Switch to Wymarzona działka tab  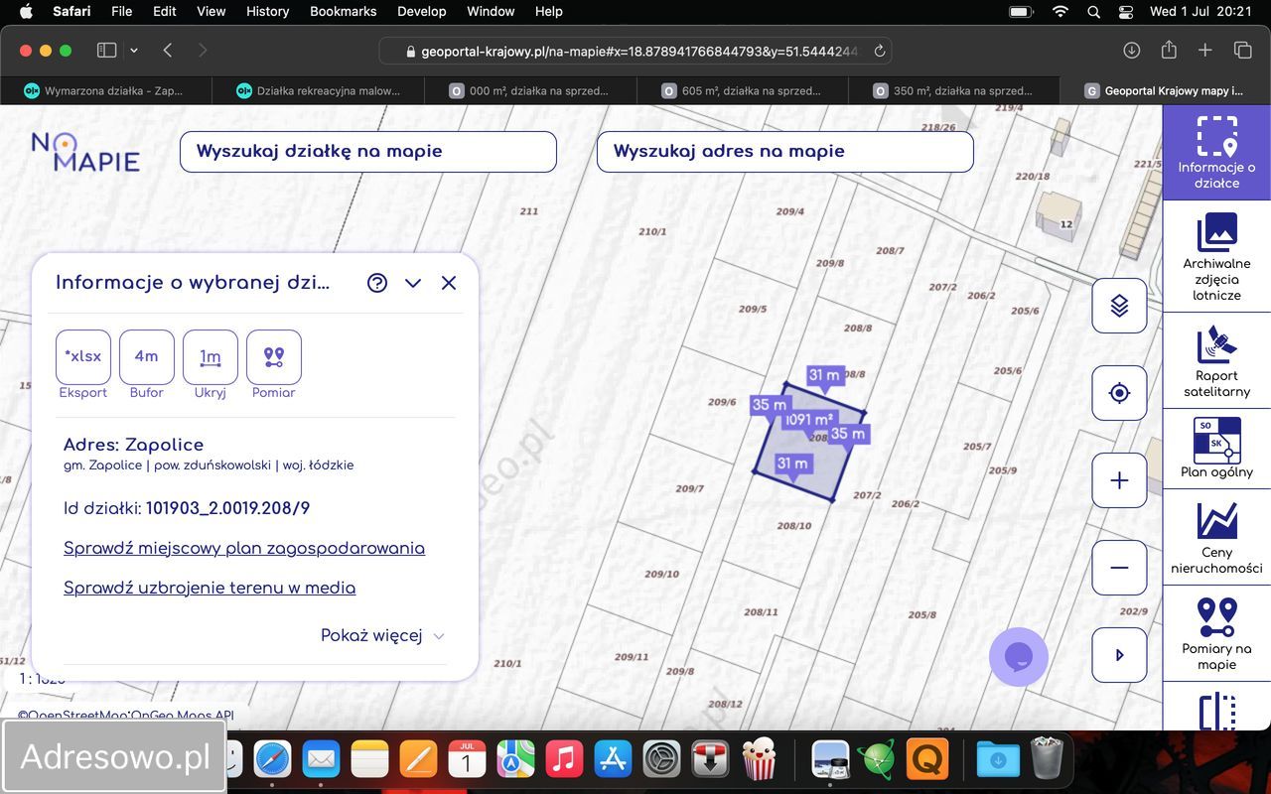pyautogui.click(x=104, y=90)
